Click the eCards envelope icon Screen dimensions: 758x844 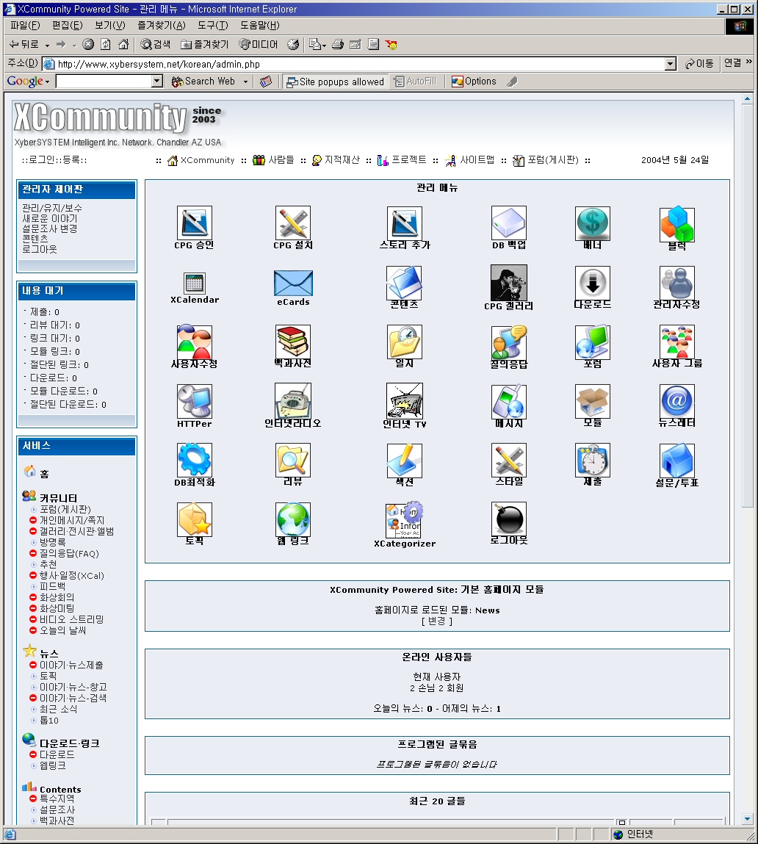point(293,284)
